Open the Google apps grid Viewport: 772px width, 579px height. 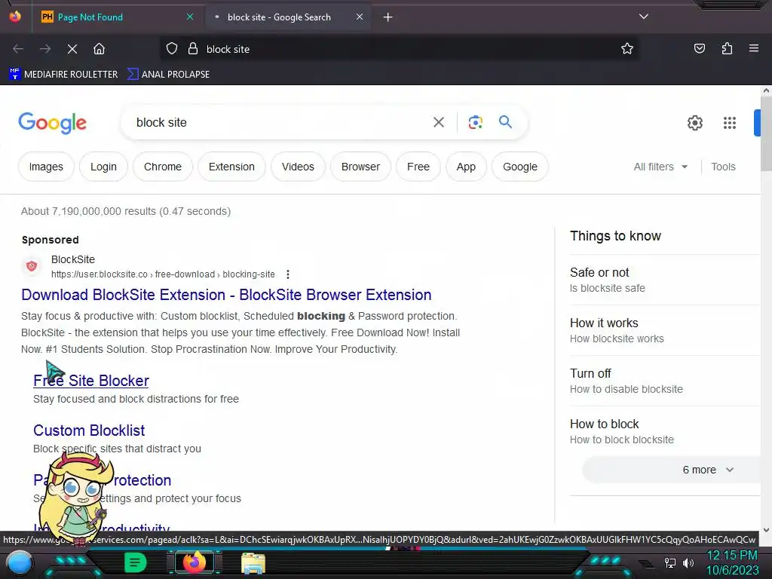pyautogui.click(x=730, y=123)
